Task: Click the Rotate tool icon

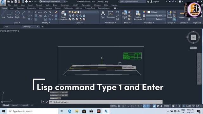Action: pyautogui.click(x=45, y=12)
